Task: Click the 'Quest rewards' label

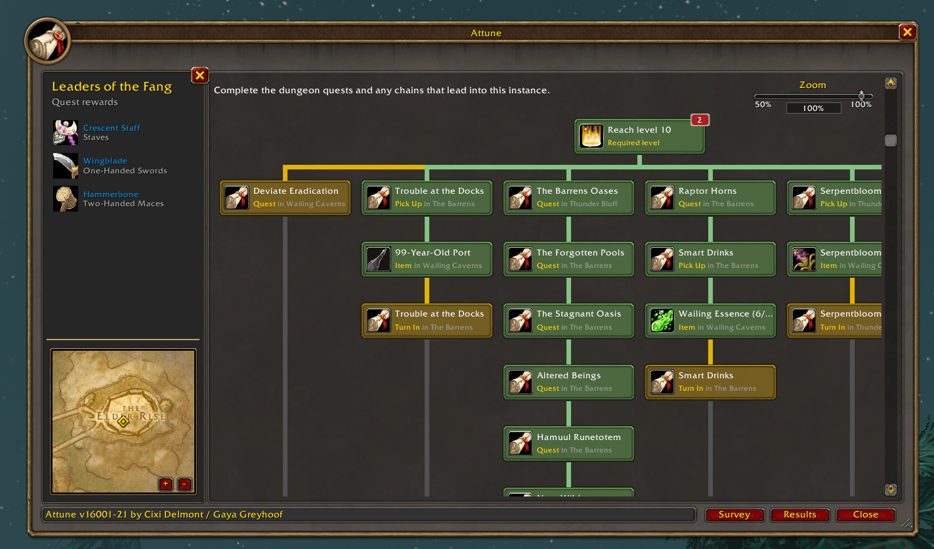Action: 85,102
